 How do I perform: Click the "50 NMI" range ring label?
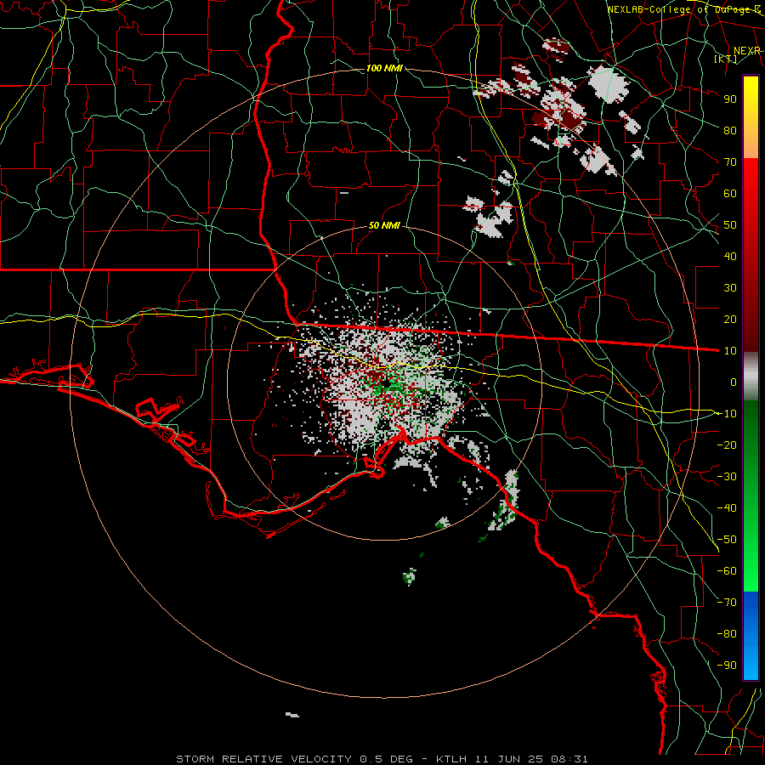(x=384, y=225)
